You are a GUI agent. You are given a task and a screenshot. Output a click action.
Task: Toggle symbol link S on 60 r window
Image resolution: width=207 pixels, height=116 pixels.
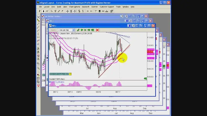pyautogui.click(x=129, y=26)
